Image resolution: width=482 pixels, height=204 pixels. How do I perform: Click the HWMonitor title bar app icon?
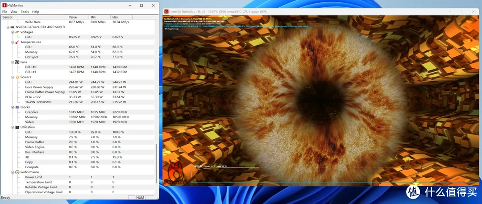(4, 5)
